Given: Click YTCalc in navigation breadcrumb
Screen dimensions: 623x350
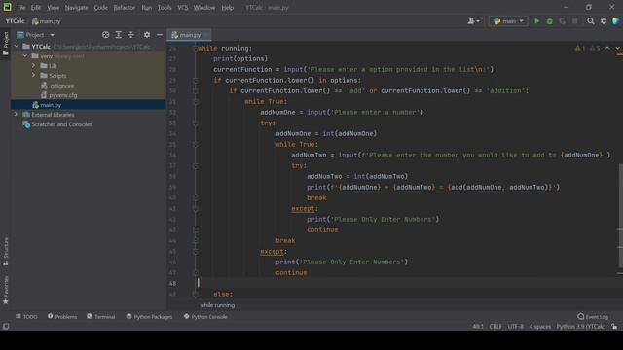Looking at the screenshot, I should coord(16,21).
